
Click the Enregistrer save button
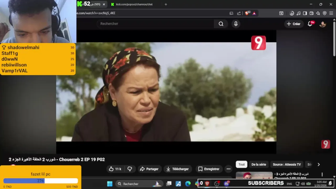pos(209,169)
